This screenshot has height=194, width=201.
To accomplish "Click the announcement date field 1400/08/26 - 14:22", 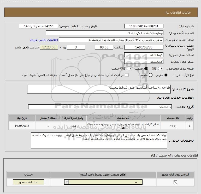I will pos(38,26).
